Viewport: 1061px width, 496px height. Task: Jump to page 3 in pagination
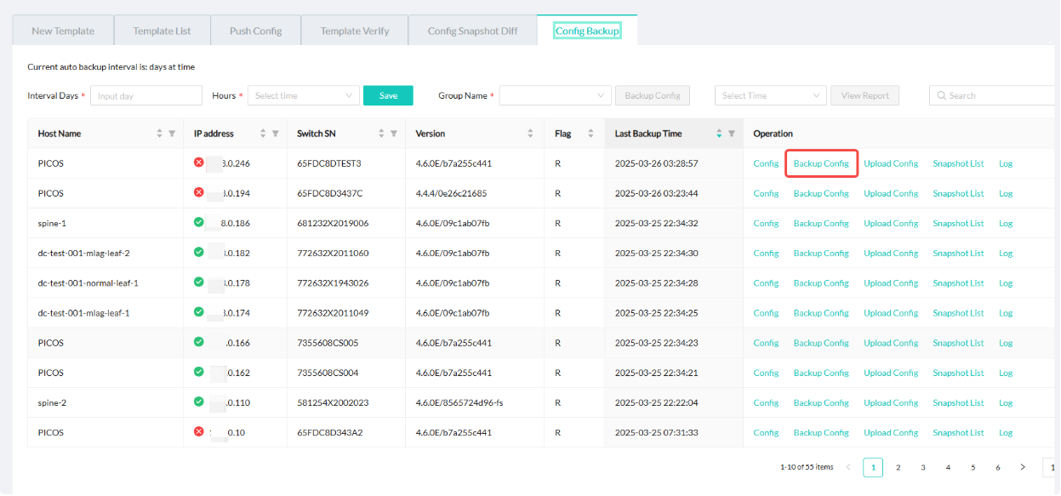pyautogui.click(x=923, y=467)
